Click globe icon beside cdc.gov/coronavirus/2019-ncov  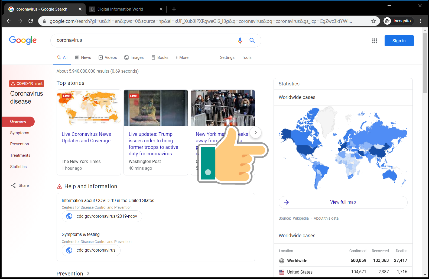pyautogui.click(x=69, y=216)
